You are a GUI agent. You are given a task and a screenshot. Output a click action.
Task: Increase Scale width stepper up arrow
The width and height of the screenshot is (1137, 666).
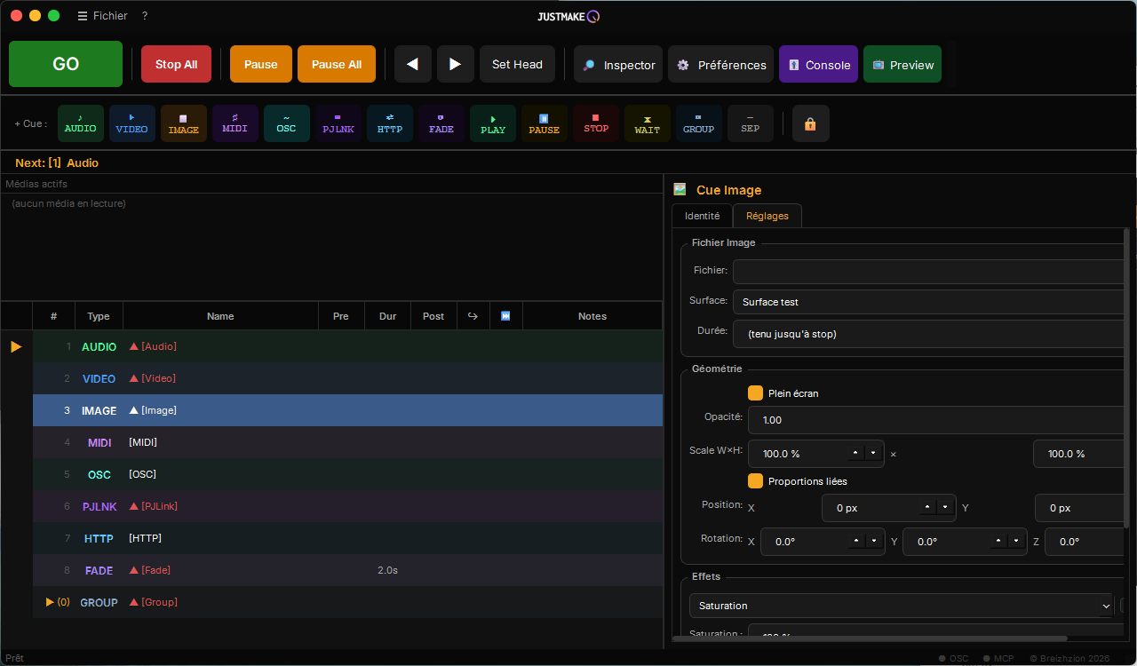pyautogui.click(x=855, y=453)
